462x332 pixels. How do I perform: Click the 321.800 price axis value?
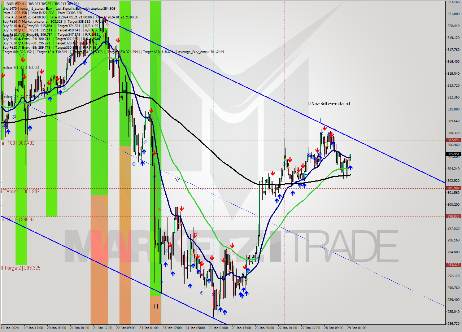[x=453, y=14]
